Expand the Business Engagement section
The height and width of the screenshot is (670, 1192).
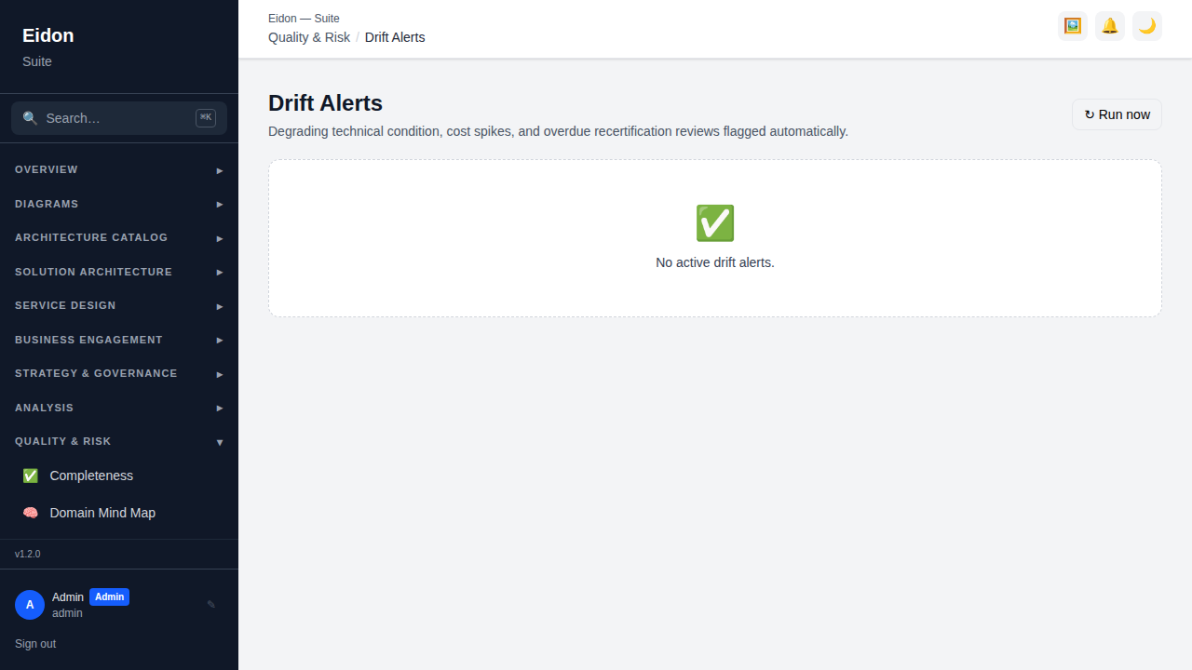119,340
